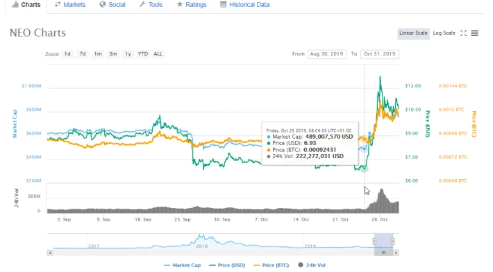Set zoom range to ALL
Image resolution: width=493 pixels, height=272 pixels.
pyautogui.click(x=158, y=54)
